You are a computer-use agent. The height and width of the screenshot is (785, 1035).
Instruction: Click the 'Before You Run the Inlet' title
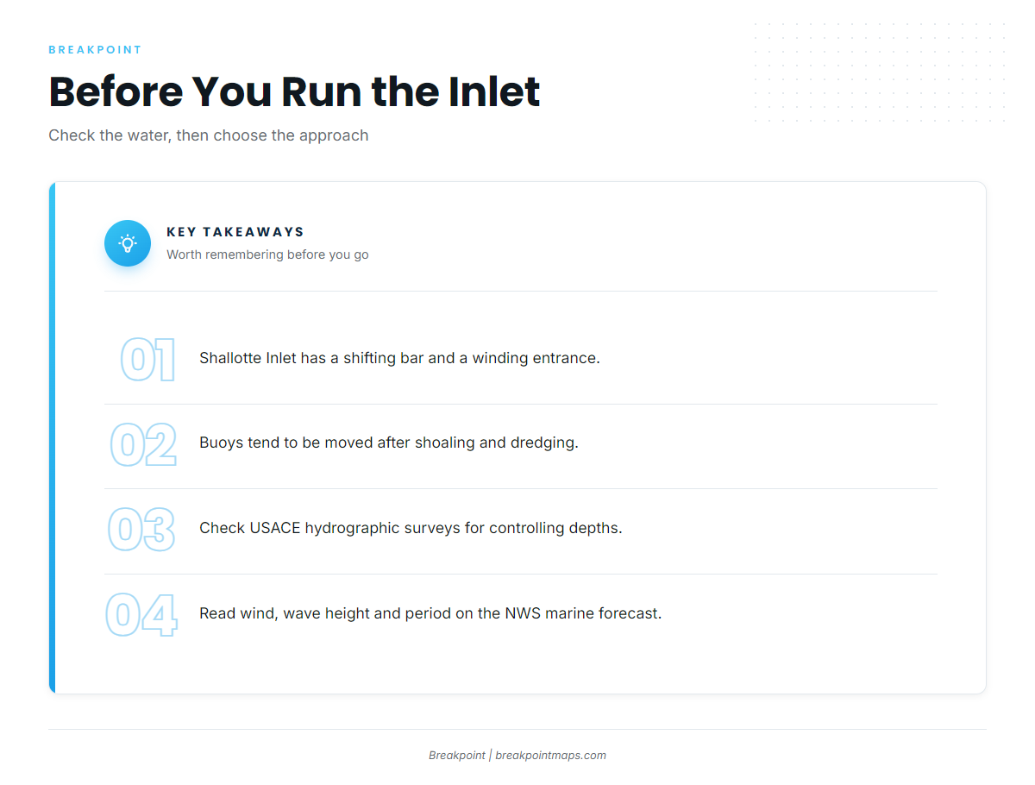(x=294, y=91)
